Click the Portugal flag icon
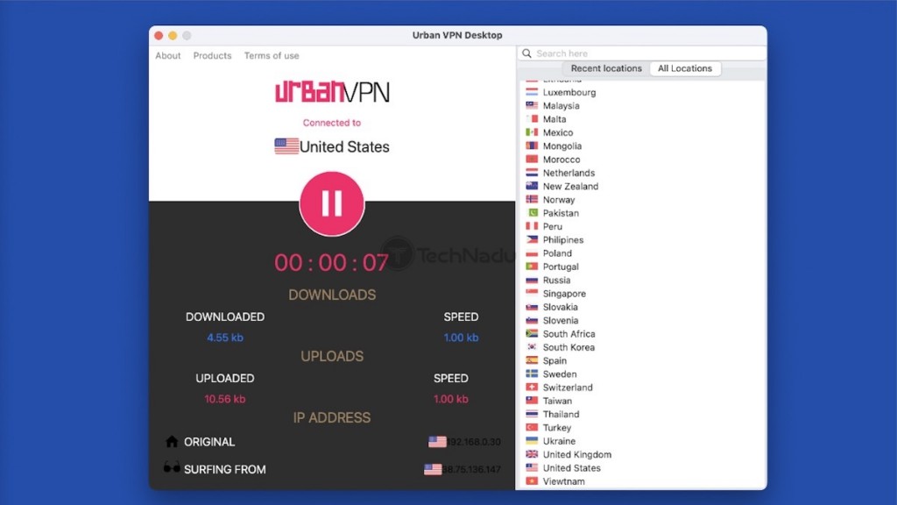The height and width of the screenshot is (505, 897). click(x=532, y=267)
